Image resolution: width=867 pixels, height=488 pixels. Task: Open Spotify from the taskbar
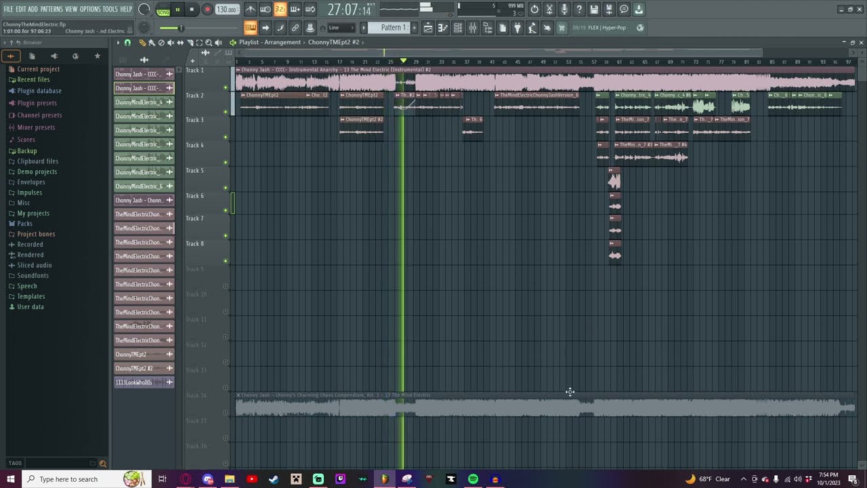pyautogui.click(x=473, y=479)
